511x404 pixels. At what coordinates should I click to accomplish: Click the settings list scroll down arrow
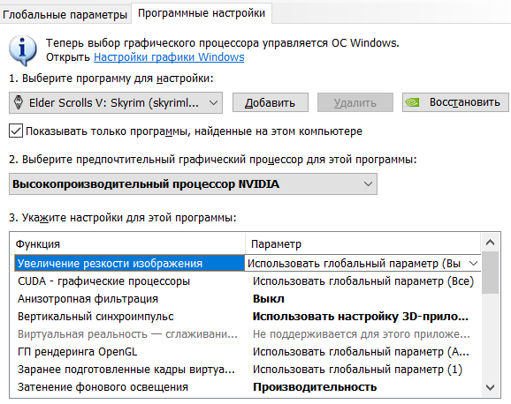pyautogui.click(x=490, y=387)
